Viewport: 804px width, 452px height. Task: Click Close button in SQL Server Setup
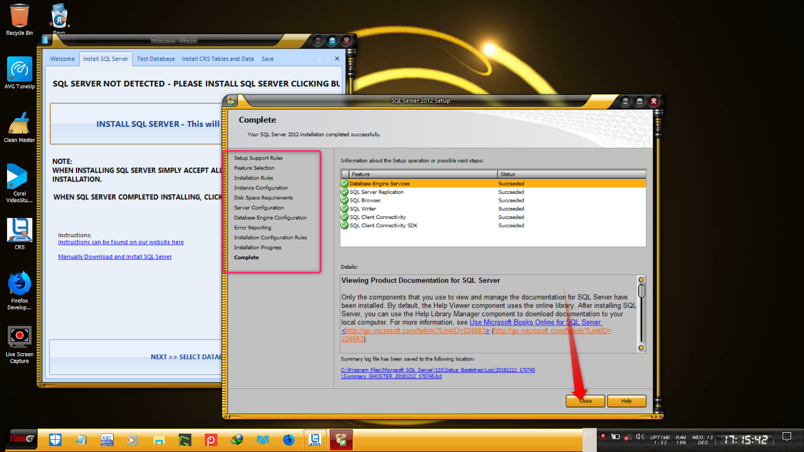(585, 401)
